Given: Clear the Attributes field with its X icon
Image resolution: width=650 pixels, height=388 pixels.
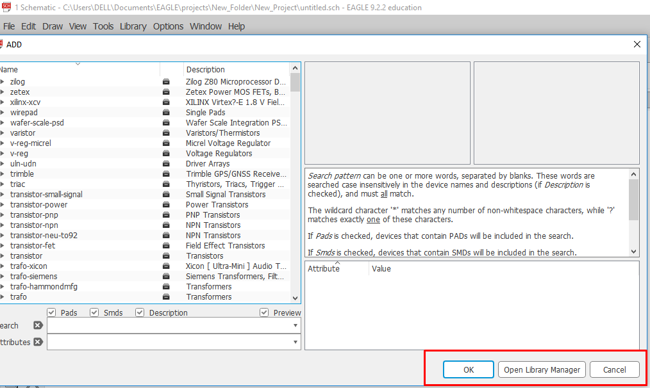Looking at the screenshot, I should (x=38, y=342).
